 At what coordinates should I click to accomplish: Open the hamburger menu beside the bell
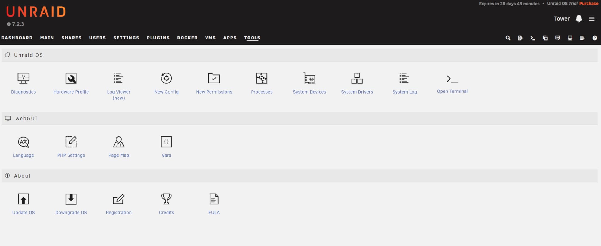pos(592,19)
